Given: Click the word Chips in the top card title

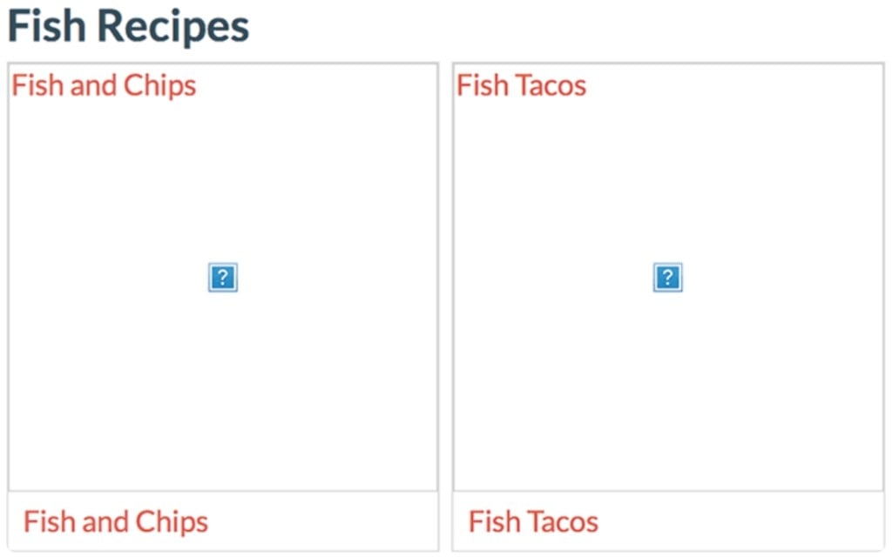Looking at the screenshot, I should pyautogui.click(x=160, y=86).
